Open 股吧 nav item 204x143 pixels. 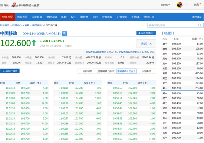95,17
